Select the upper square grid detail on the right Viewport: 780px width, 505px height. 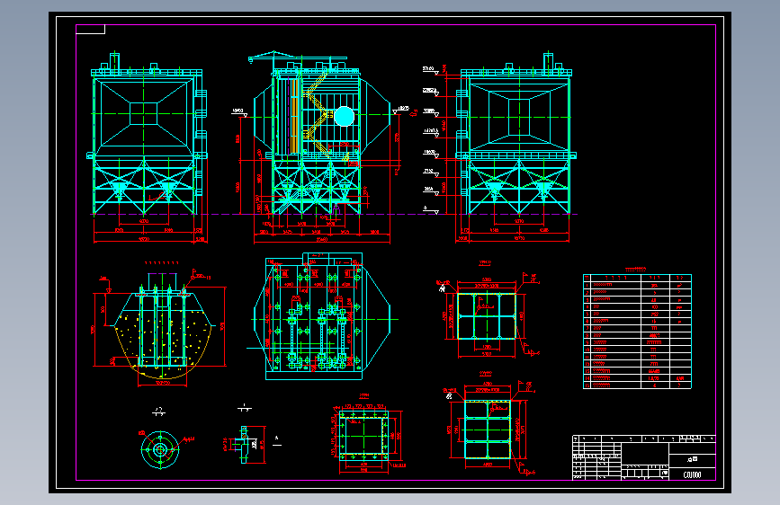coord(487,316)
